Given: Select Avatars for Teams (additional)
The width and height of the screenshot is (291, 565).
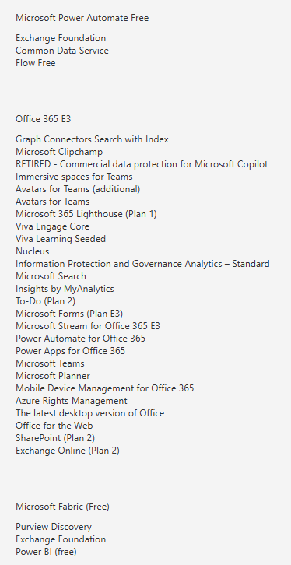Looking at the screenshot, I should [78, 189].
